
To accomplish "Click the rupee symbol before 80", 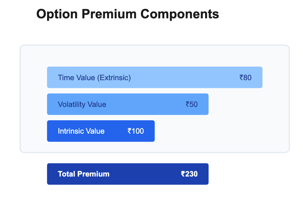I will (x=241, y=78).
